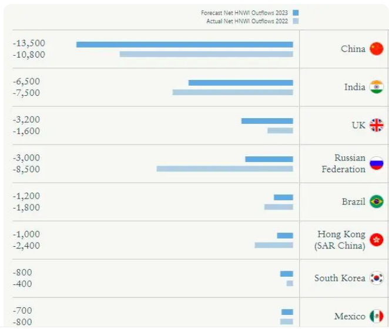
Task: Click the China flag icon
Action: 376,49
